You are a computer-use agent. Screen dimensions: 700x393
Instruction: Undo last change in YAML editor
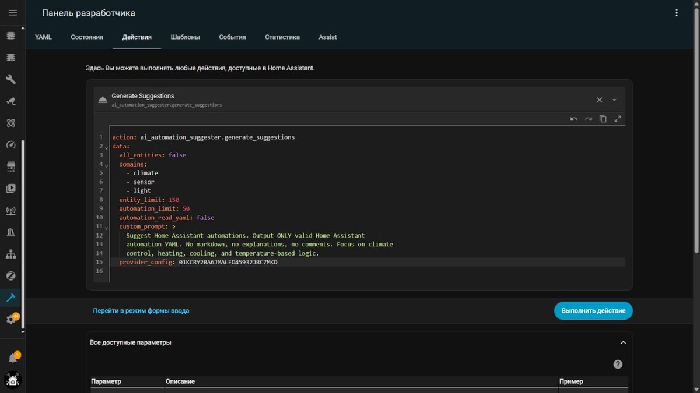pyautogui.click(x=574, y=119)
